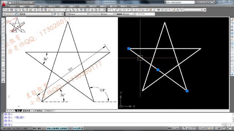Toggle Object Snap (对象捕捉) in status bar

tap(55, 128)
